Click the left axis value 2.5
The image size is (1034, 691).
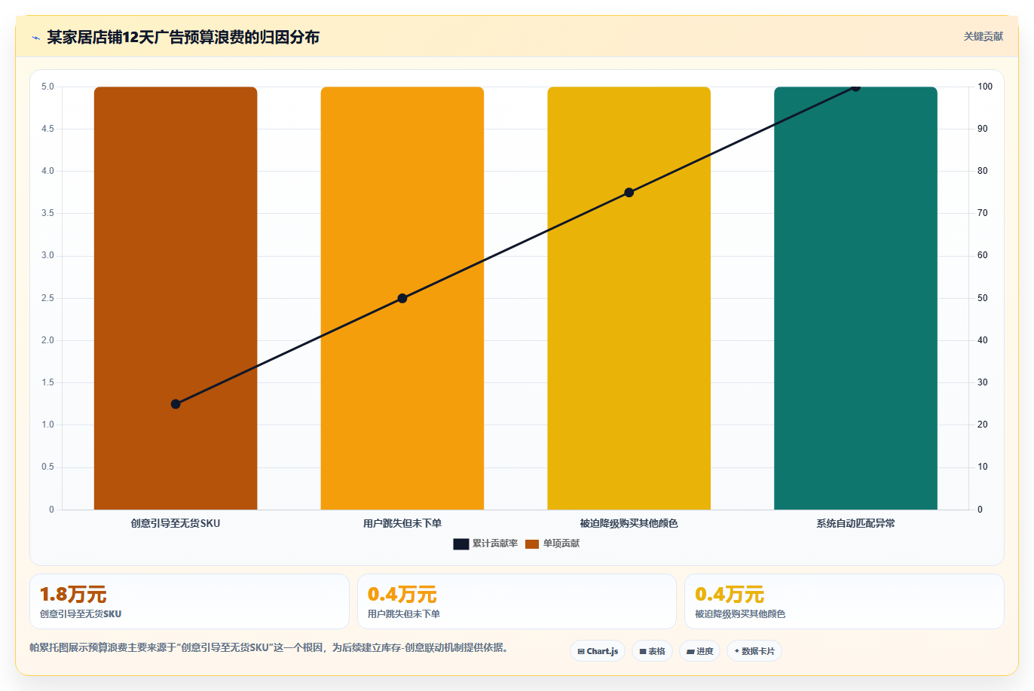(47, 298)
